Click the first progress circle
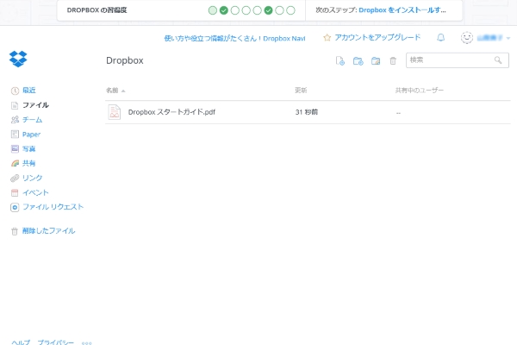Image resolution: width=517 pixels, height=345 pixels. pos(213,10)
